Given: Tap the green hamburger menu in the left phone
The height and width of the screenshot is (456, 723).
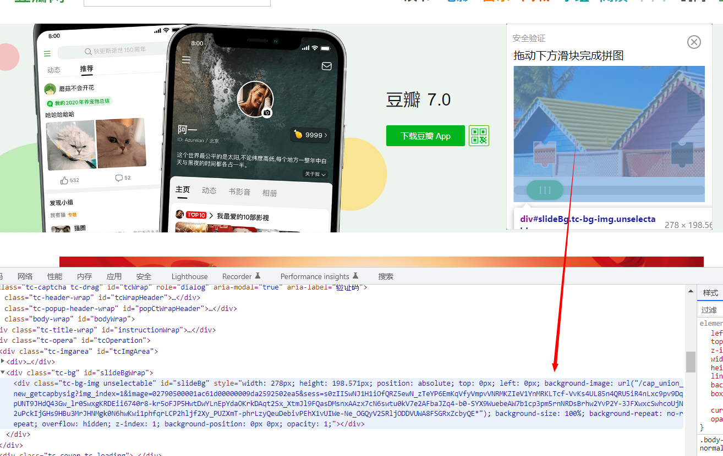Looking at the screenshot, I should (x=47, y=53).
